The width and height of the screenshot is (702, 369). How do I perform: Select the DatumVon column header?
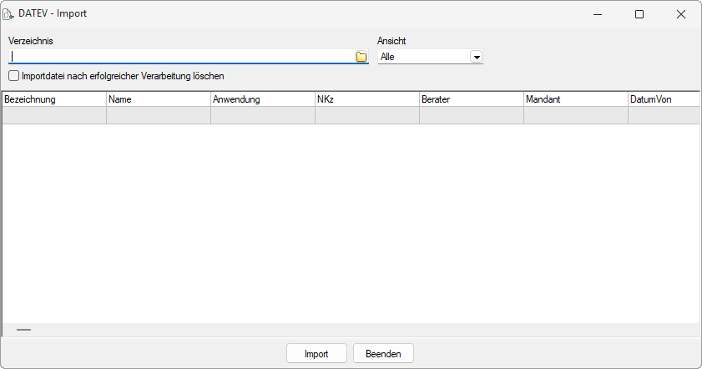tap(663, 99)
